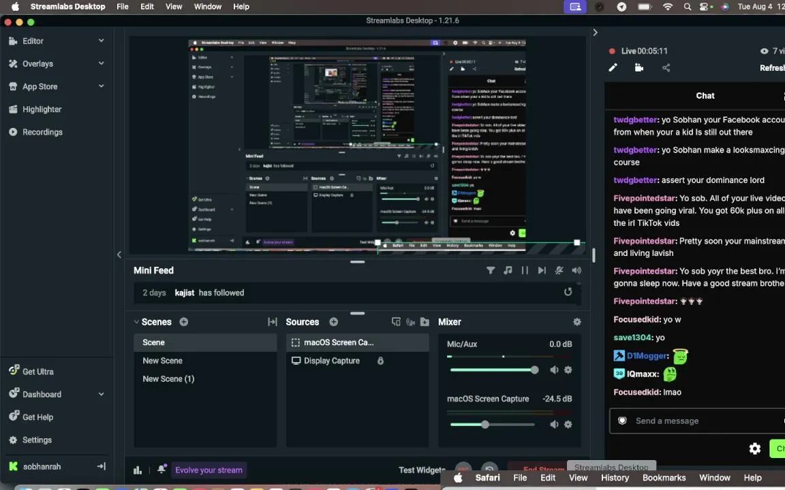Collapse the left sidebar arrow
785x490 pixels.
[x=119, y=255]
